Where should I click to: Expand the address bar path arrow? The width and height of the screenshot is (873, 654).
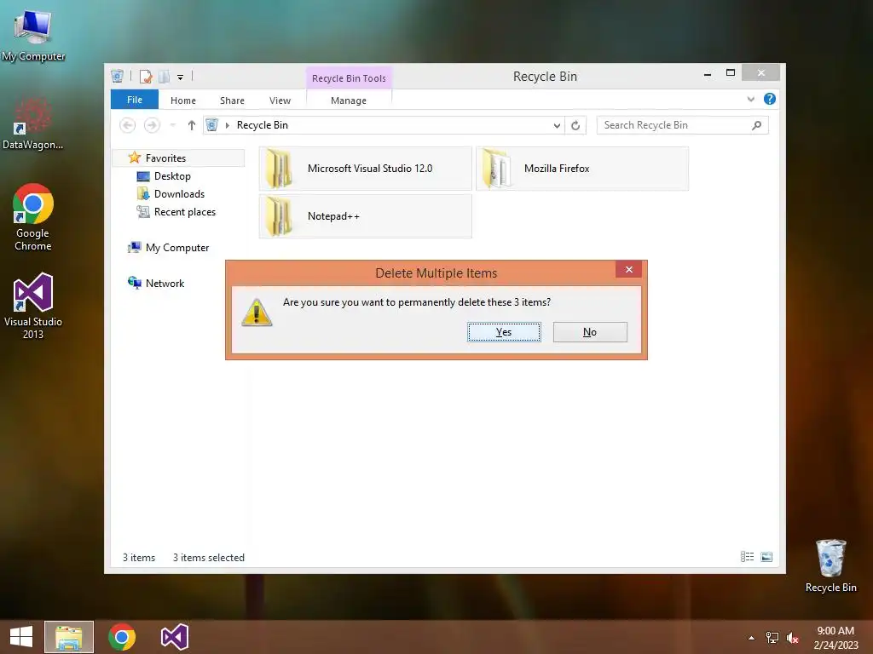click(227, 125)
